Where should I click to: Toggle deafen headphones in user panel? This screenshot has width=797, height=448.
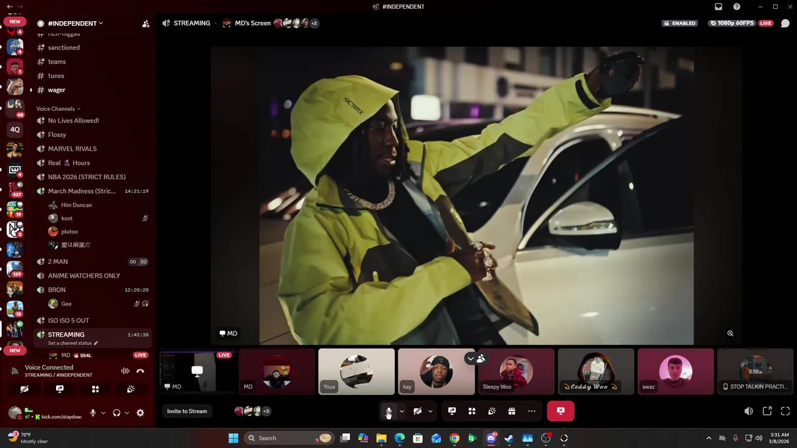(x=116, y=413)
